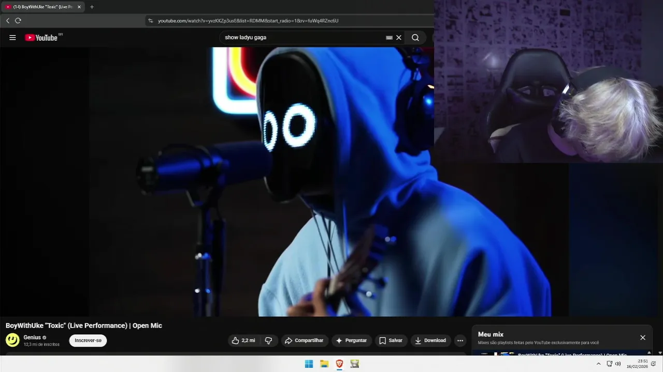Click the YouTube search box
The image size is (663, 372).
click(x=303, y=37)
